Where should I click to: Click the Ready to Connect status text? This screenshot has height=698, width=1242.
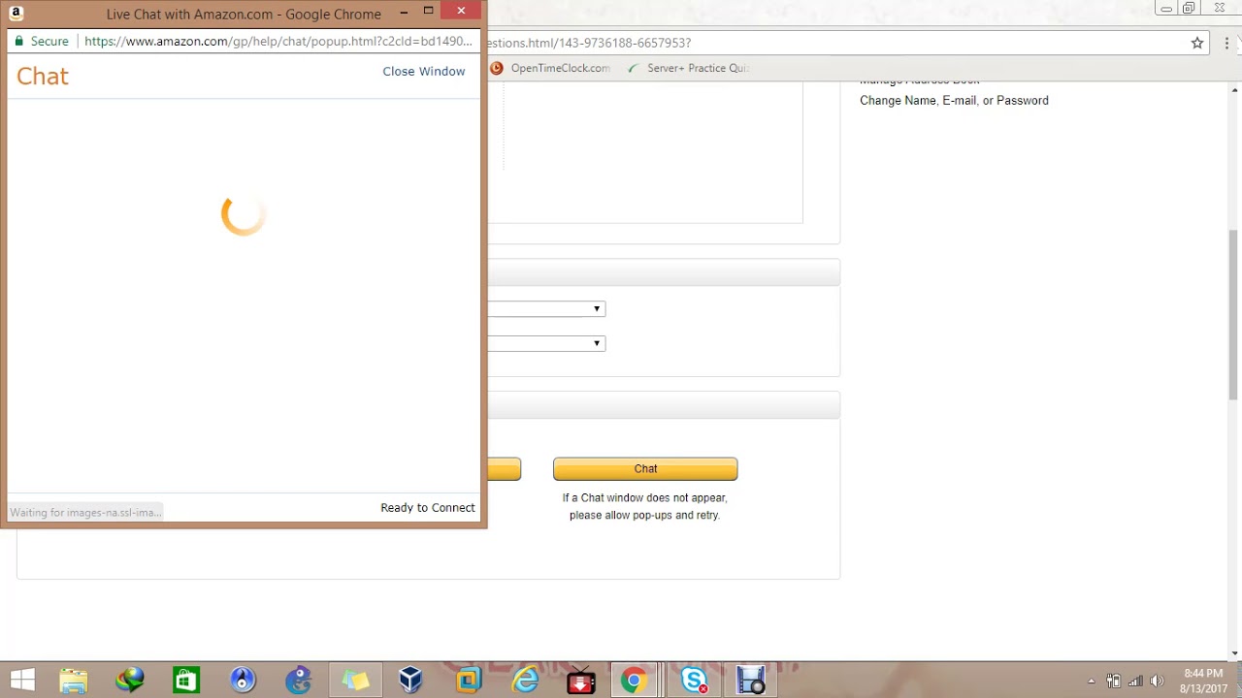[428, 508]
